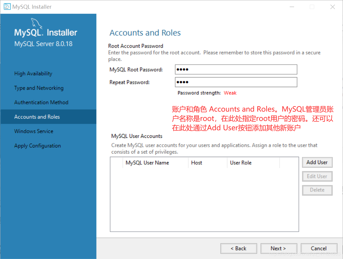Focus the Repeat Password field
This screenshot has width=343, height=259.
[236, 82]
